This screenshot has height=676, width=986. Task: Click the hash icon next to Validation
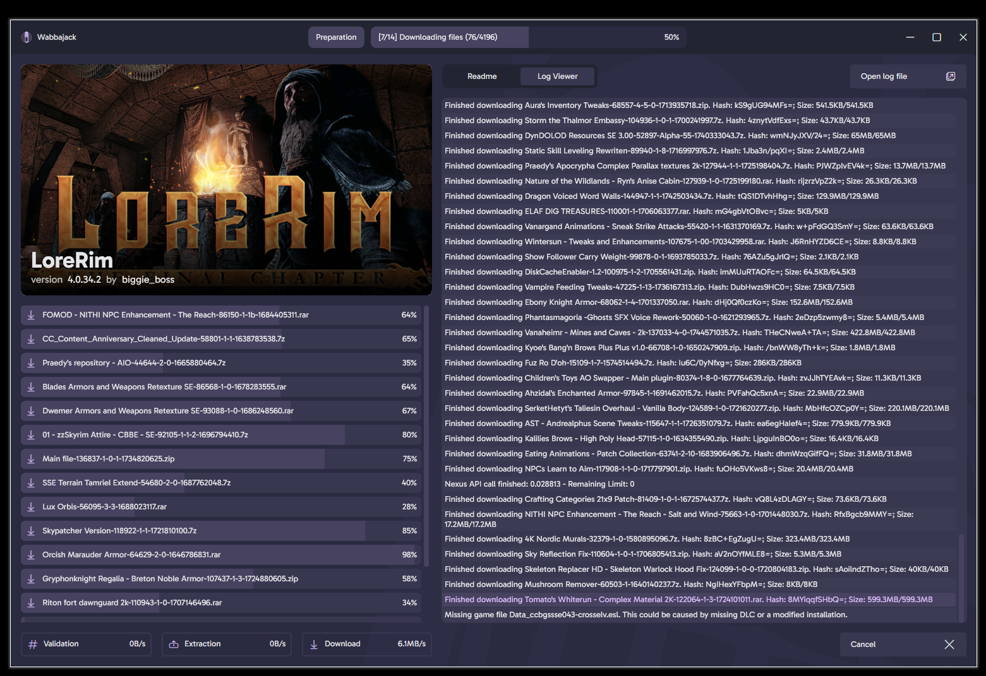(x=33, y=644)
